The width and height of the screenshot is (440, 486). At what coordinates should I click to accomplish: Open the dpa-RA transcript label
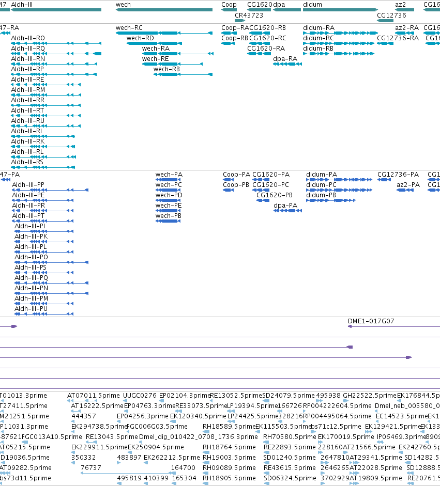click(285, 59)
